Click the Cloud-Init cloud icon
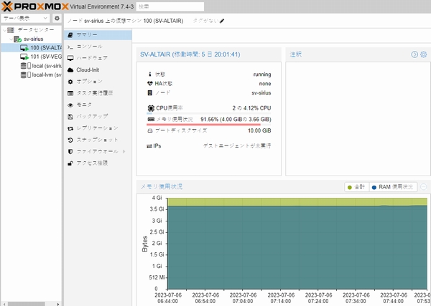The image size is (431, 306). point(70,70)
